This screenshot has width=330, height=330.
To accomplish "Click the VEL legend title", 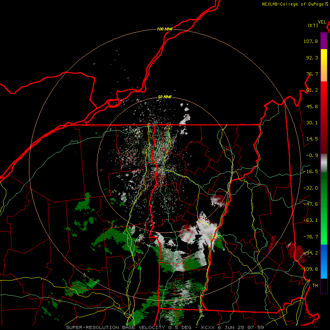I will click(322, 22).
